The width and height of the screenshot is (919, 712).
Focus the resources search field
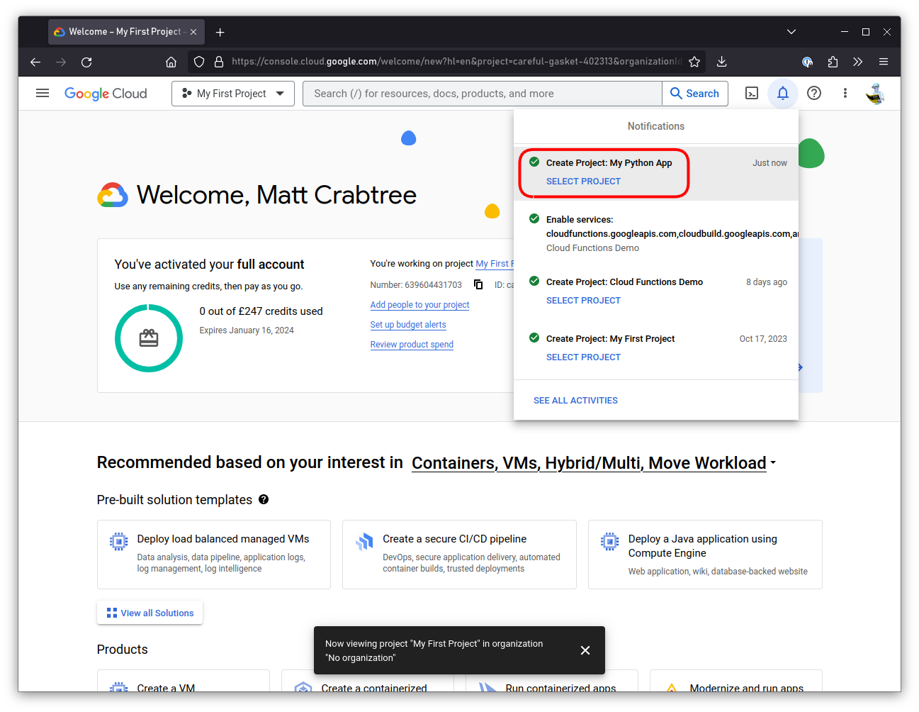(483, 94)
